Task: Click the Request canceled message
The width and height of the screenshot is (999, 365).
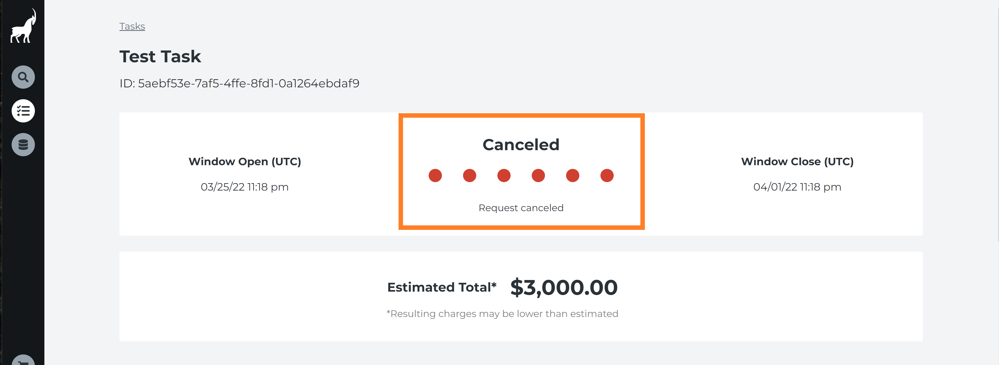Action: pos(521,208)
